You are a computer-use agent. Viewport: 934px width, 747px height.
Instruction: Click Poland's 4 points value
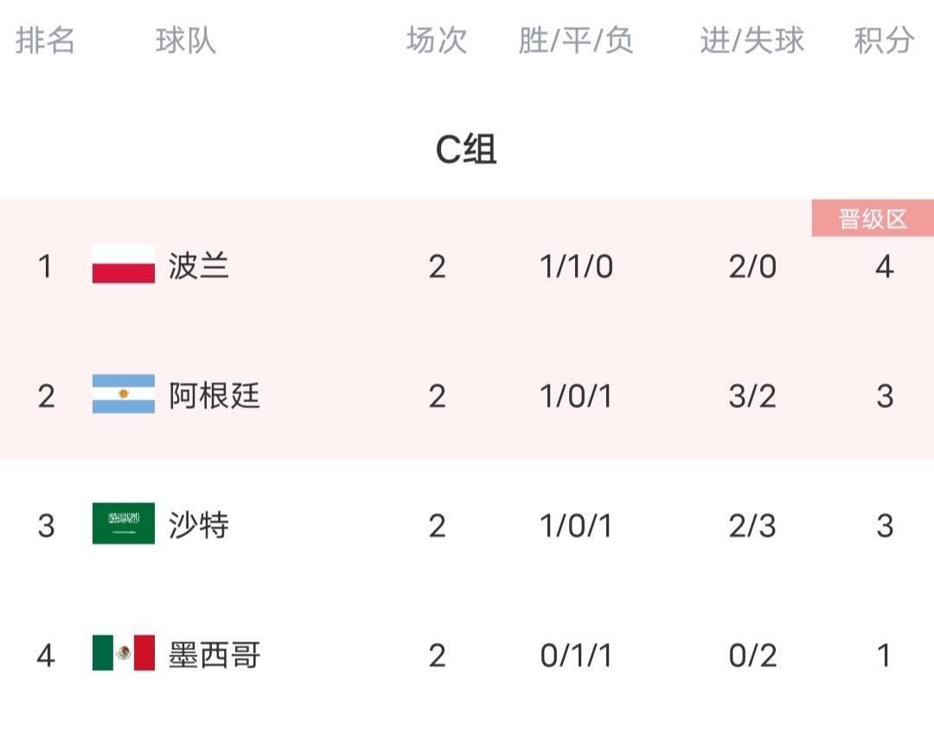pos(884,266)
